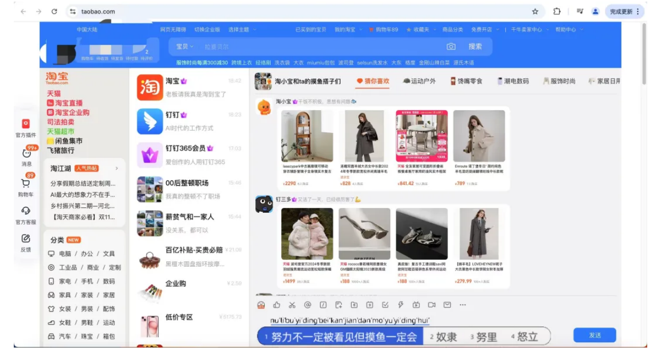This screenshot has height=355, width=652.
Task: Open the 企业购 list item
Action: click(x=190, y=290)
